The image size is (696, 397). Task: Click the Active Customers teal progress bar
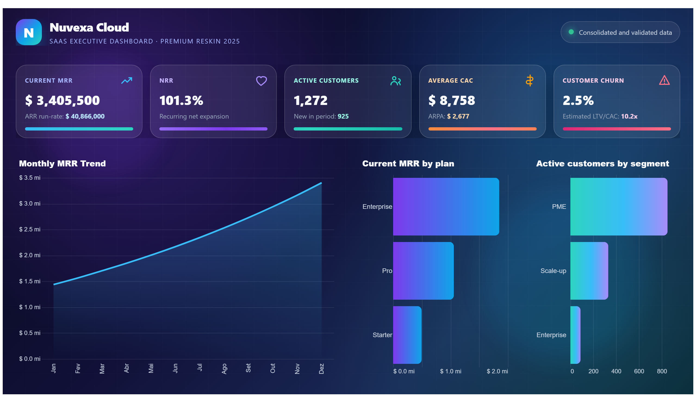tap(347, 129)
